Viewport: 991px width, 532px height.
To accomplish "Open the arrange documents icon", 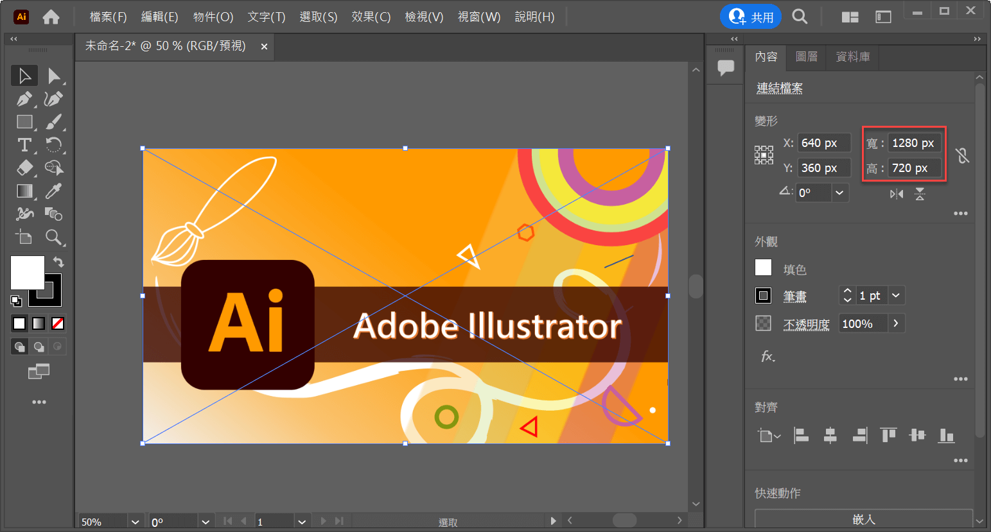I will click(850, 17).
